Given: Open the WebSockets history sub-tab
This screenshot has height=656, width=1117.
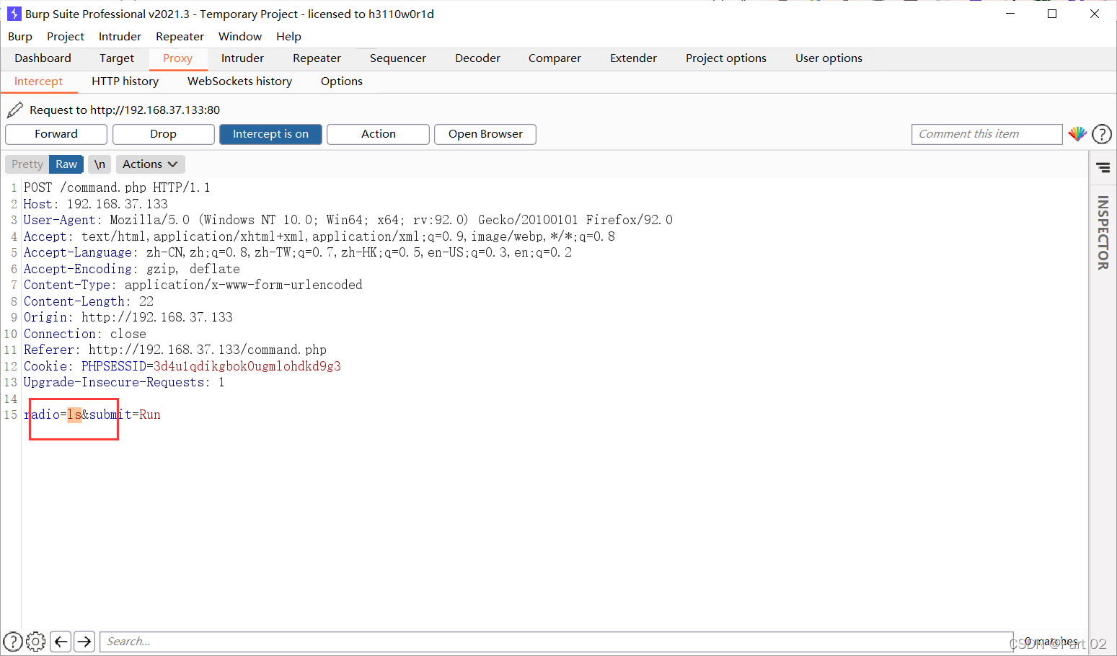Looking at the screenshot, I should coord(239,81).
